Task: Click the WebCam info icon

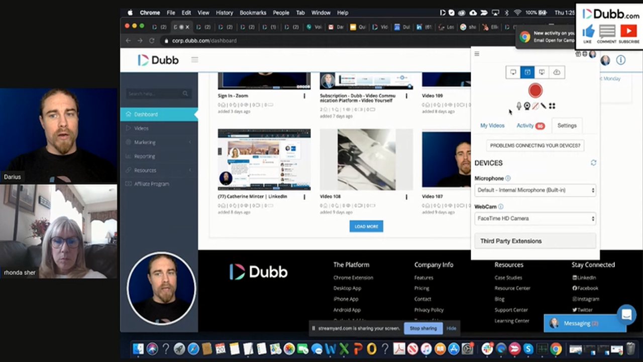Action: click(x=501, y=207)
